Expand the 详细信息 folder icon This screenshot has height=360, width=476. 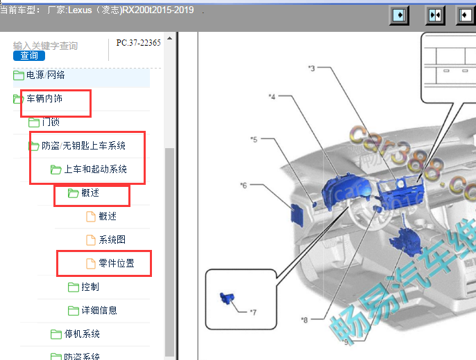point(73,311)
